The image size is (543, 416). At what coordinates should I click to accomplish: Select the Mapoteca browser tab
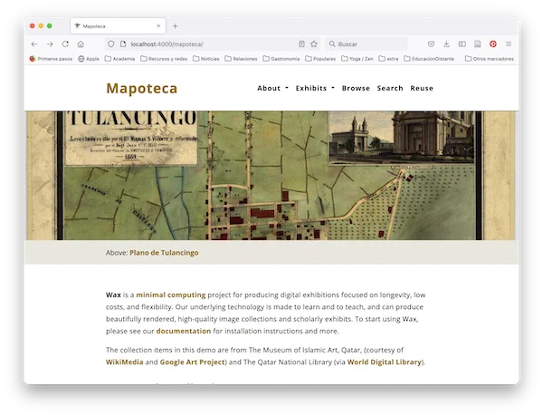pos(118,26)
